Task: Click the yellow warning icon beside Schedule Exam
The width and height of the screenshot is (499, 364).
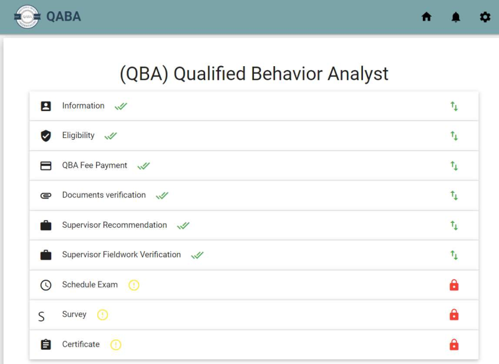Action: pos(134,285)
